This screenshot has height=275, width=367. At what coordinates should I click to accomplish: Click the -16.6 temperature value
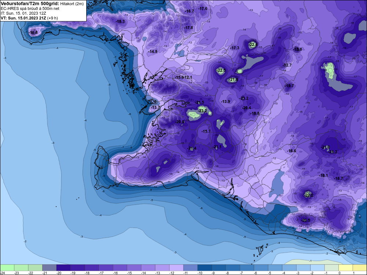coord(292,151)
